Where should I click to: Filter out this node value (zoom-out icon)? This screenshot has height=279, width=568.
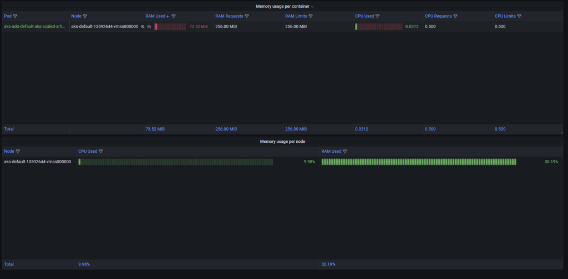(149, 27)
